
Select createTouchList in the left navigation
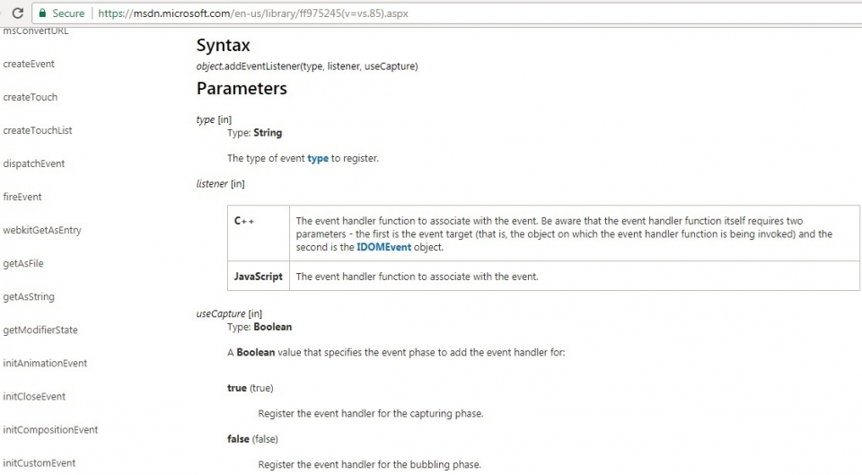point(38,130)
